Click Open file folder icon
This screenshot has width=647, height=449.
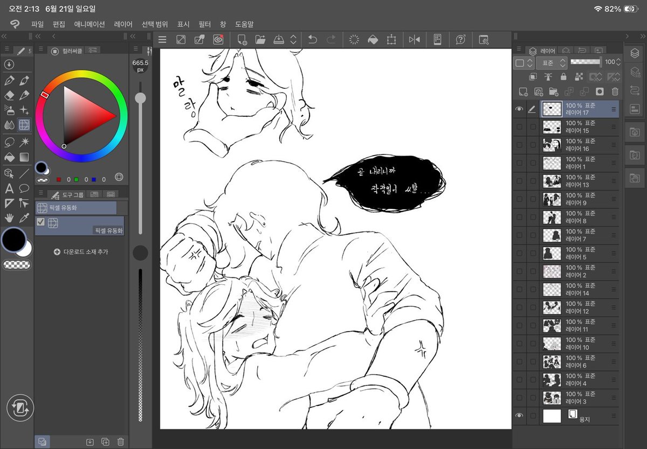tap(260, 39)
